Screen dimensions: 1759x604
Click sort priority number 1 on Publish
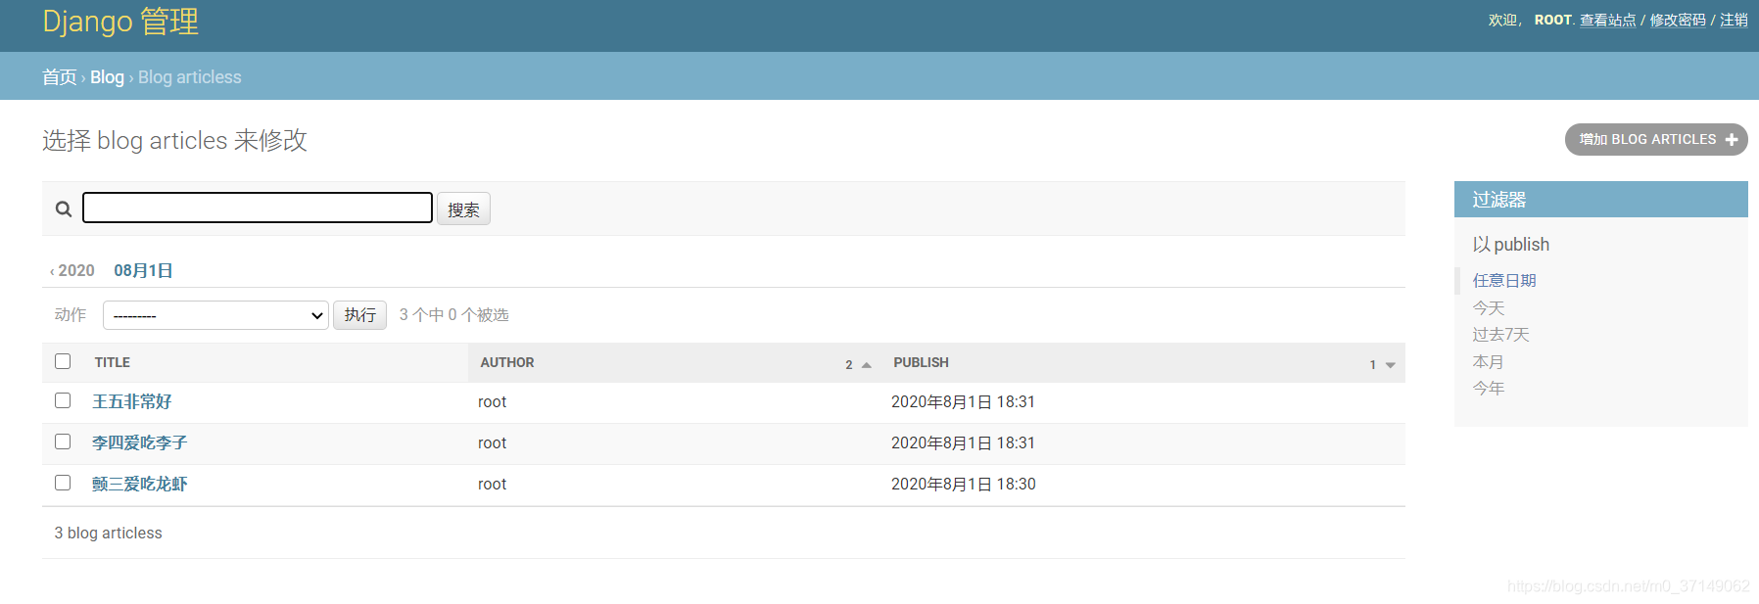click(1373, 365)
